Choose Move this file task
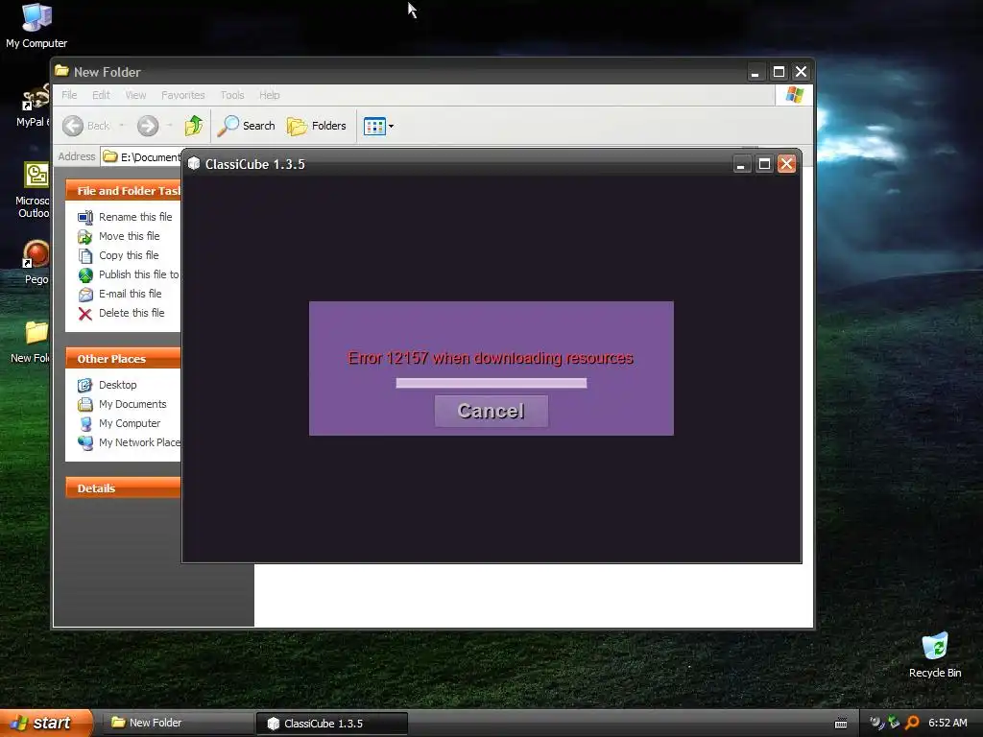983x737 pixels. pyautogui.click(x=130, y=236)
